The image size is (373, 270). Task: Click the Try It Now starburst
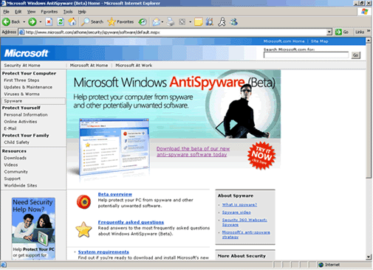point(261,156)
